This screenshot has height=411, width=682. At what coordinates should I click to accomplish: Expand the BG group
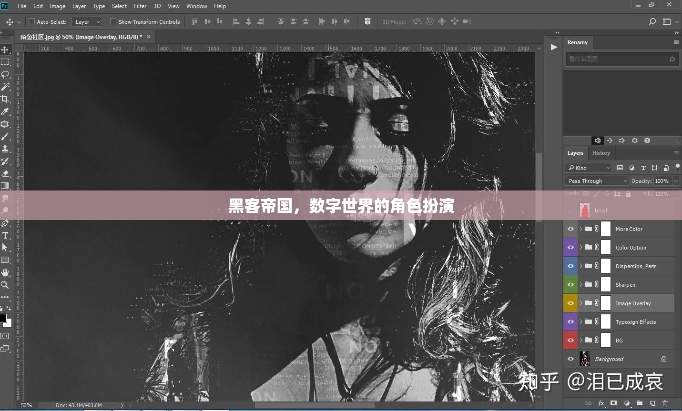[x=580, y=341]
